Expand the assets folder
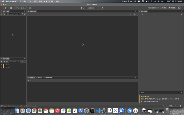184x115 pixels. [2, 65]
